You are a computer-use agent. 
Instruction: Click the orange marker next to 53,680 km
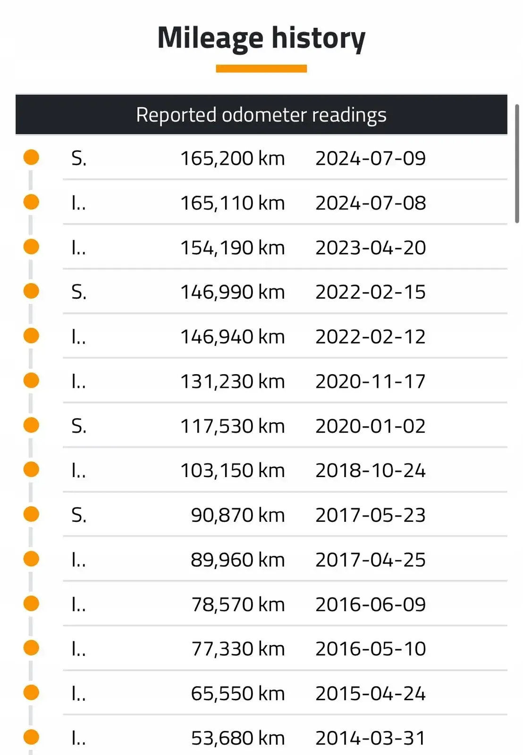pyautogui.click(x=31, y=737)
